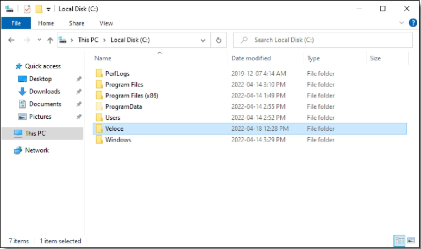The height and width of the screenshot is (249, 421).
Task: Switch to details view button
Action: pyautogui.click(x=399, y=240)
